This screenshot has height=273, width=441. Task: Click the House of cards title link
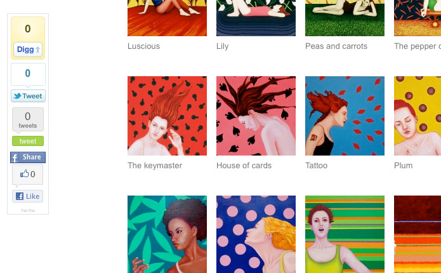coord(244,166)
